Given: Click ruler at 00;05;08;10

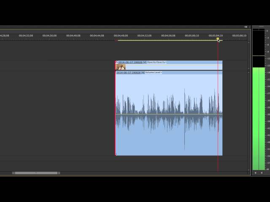Looking at the screenshot, I should click(x=239, y=36).
